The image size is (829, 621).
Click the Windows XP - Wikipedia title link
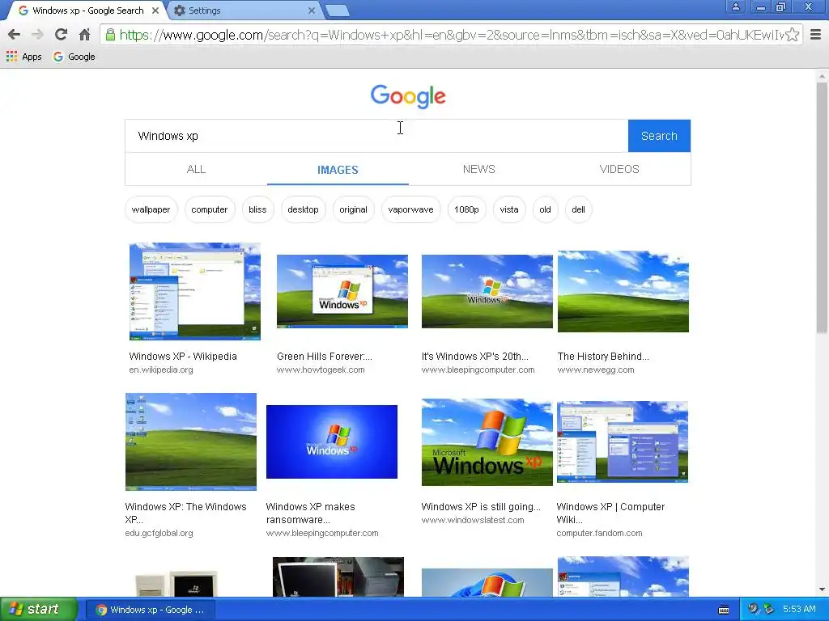click(x=183, y=357)
